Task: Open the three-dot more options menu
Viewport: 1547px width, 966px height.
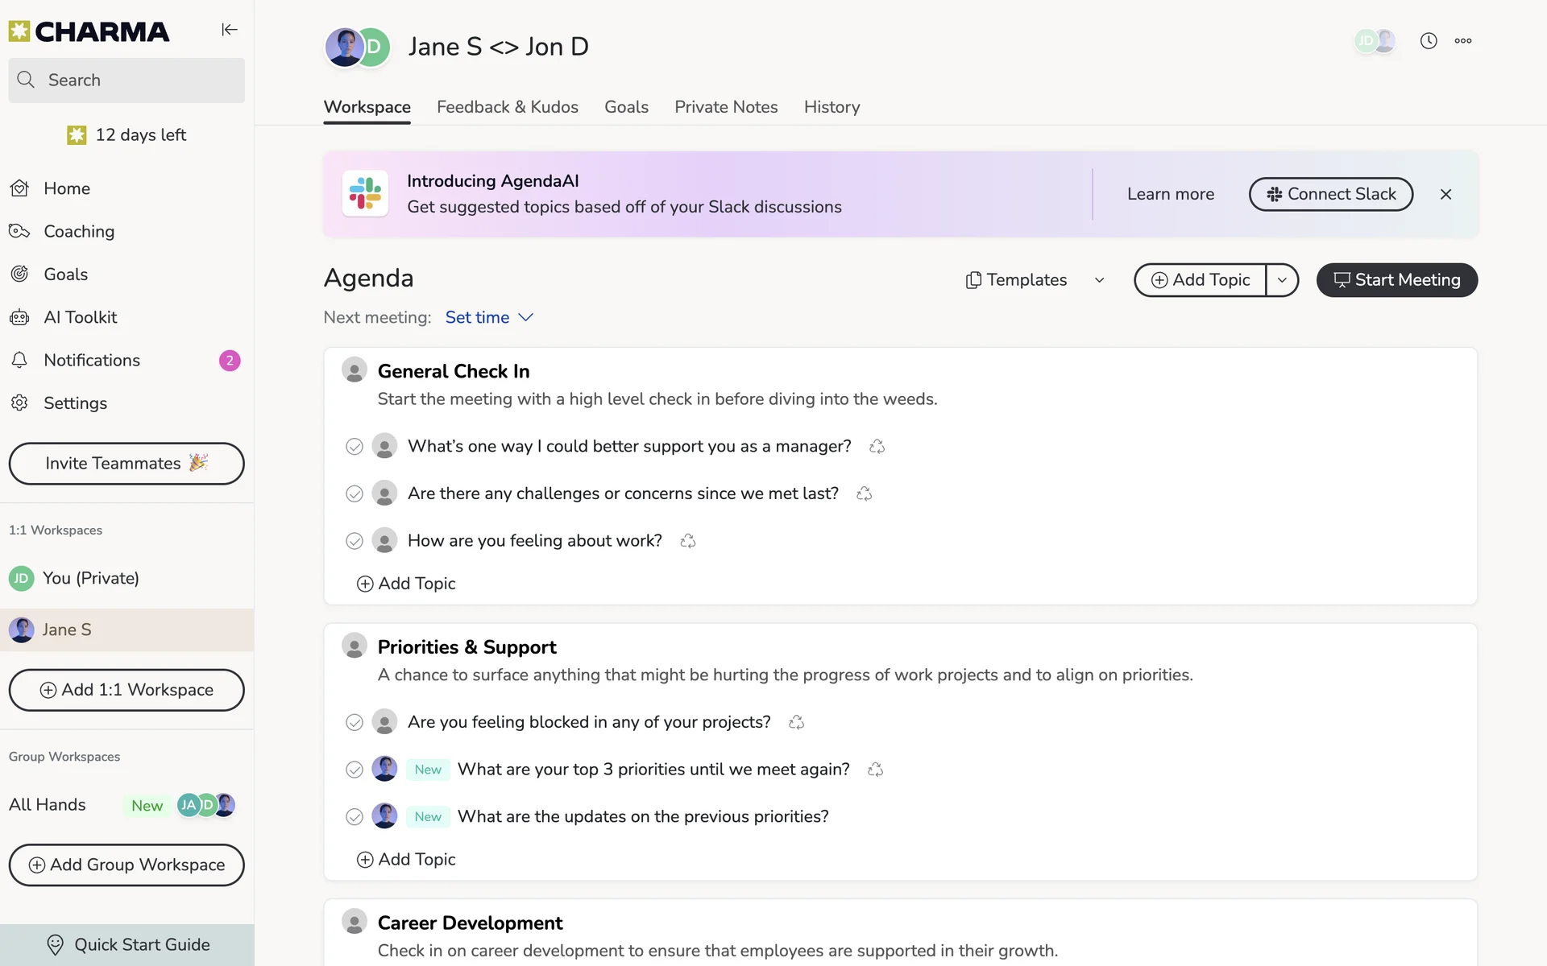Action: [1462, 41]
